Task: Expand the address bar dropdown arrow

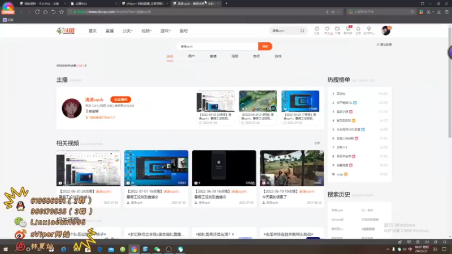Action: (x=338, y=12)
